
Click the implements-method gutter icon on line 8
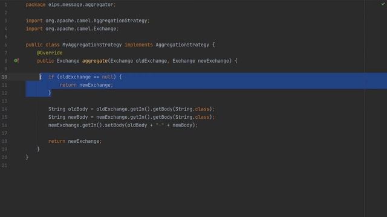(x=16, y=60)
